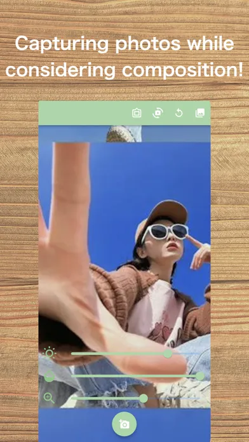The width and height of the screenshot is (249, 442).
Task: Open the photo gallery icon
Action: (x=200, y=113)
